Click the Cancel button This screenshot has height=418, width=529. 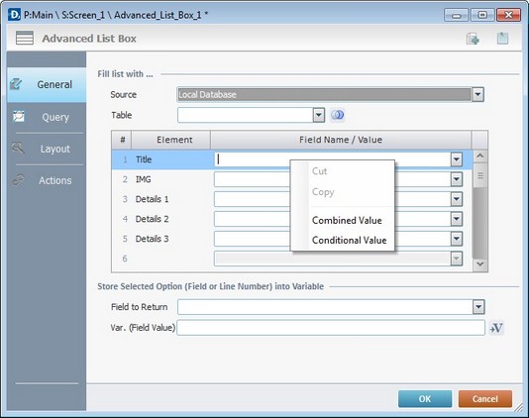pos(485,399)
